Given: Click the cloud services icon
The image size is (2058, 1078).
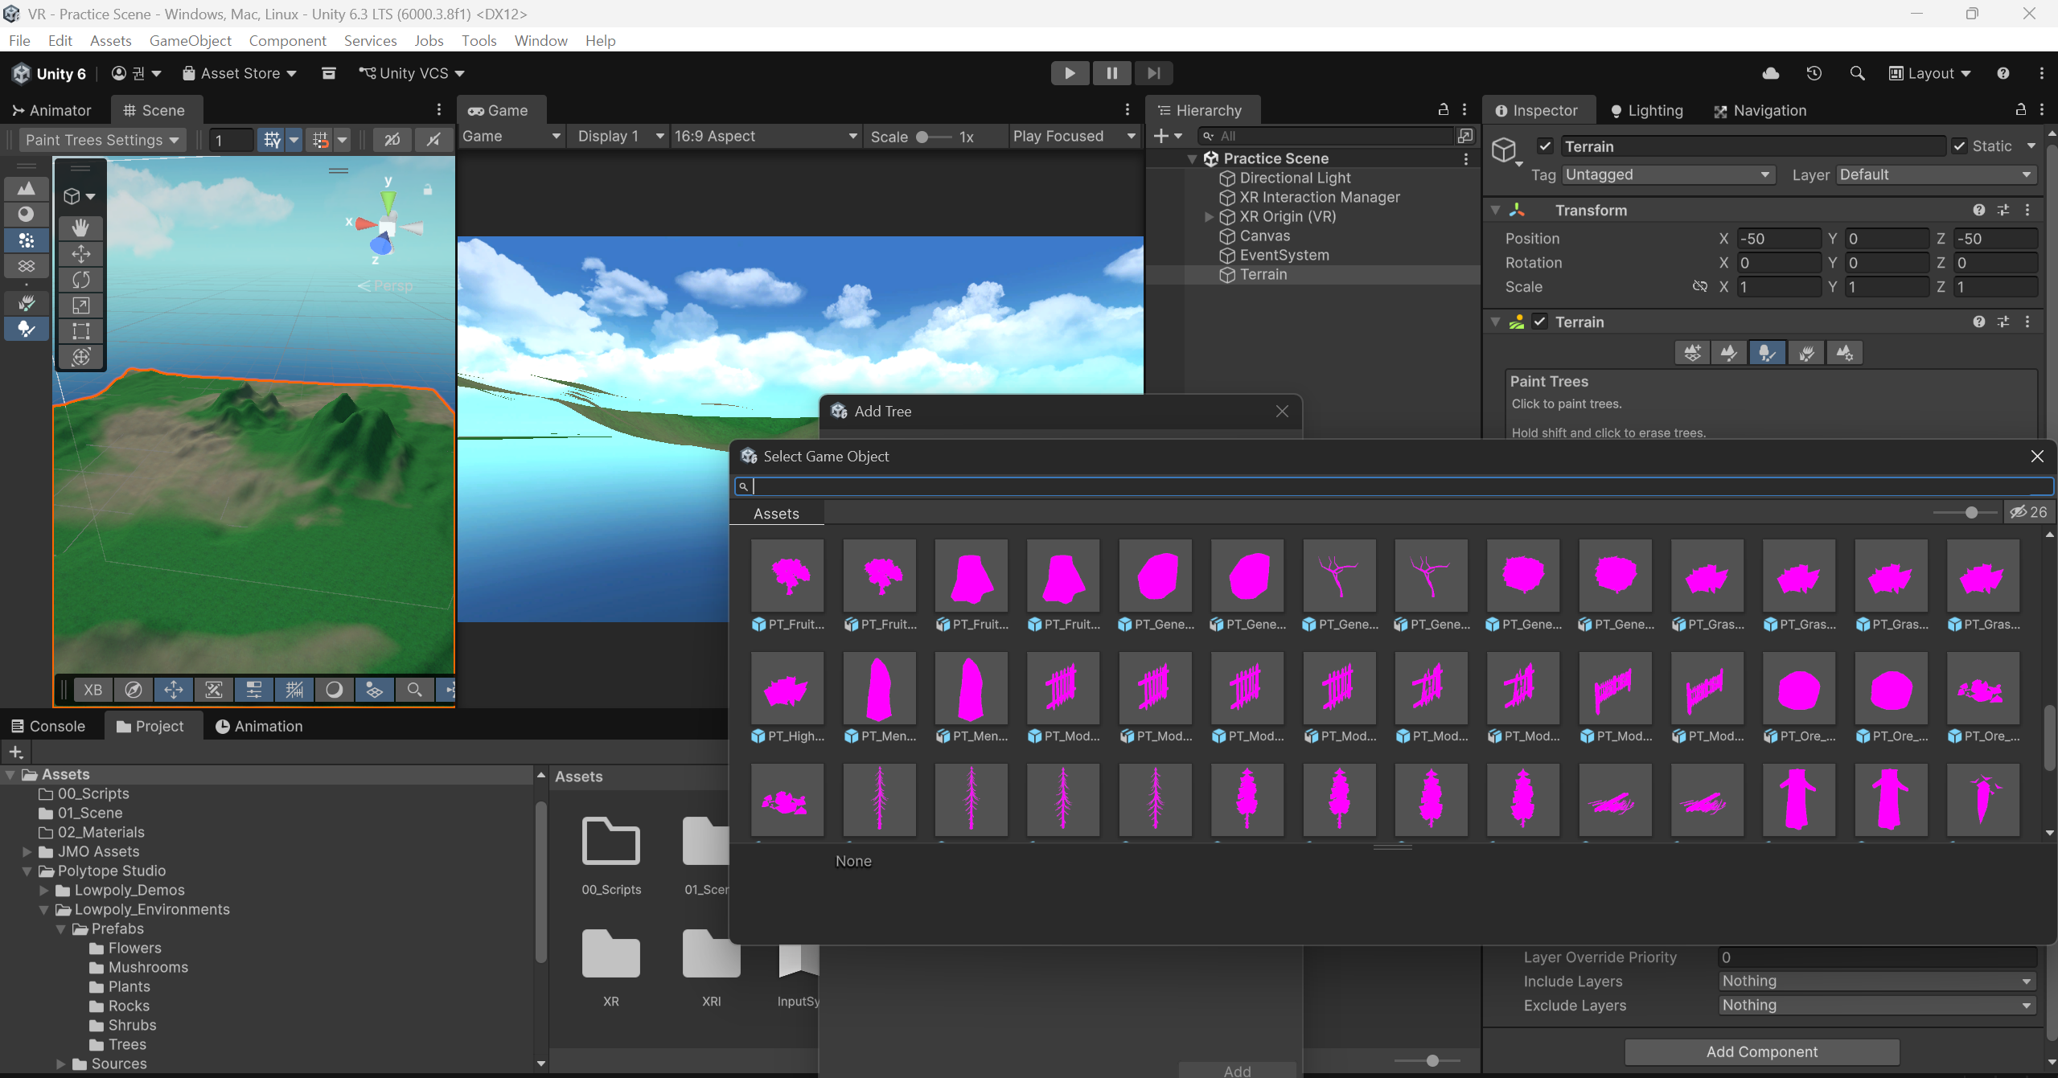Looking at the screenshot, I should [x=1770, y=73].
